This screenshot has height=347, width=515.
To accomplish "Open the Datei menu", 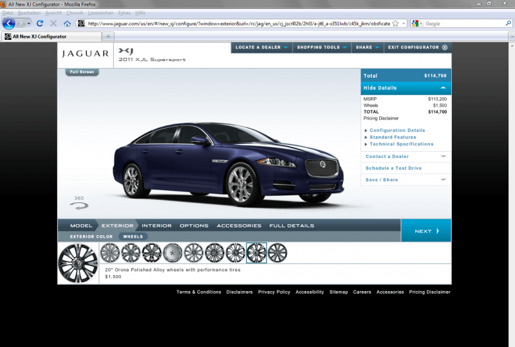I will click(8, 13).
